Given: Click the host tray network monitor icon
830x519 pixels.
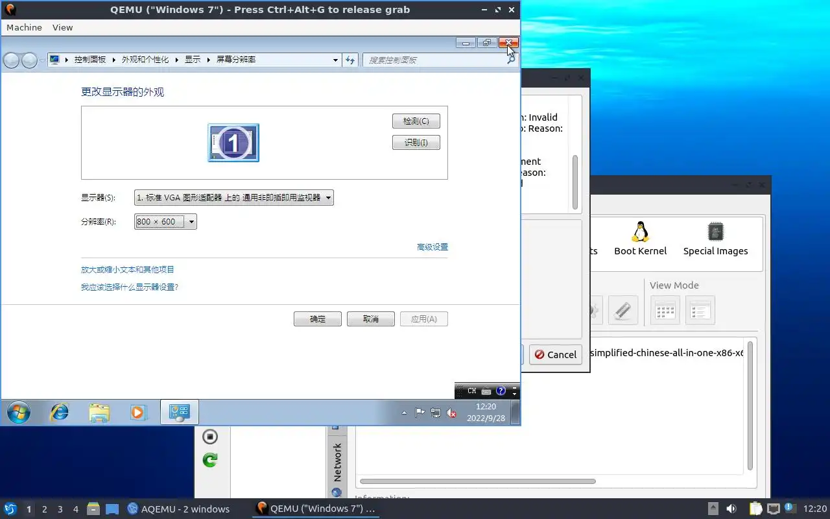Looking at the screenshot, I should pyautogui.click(x=773, y=509).
